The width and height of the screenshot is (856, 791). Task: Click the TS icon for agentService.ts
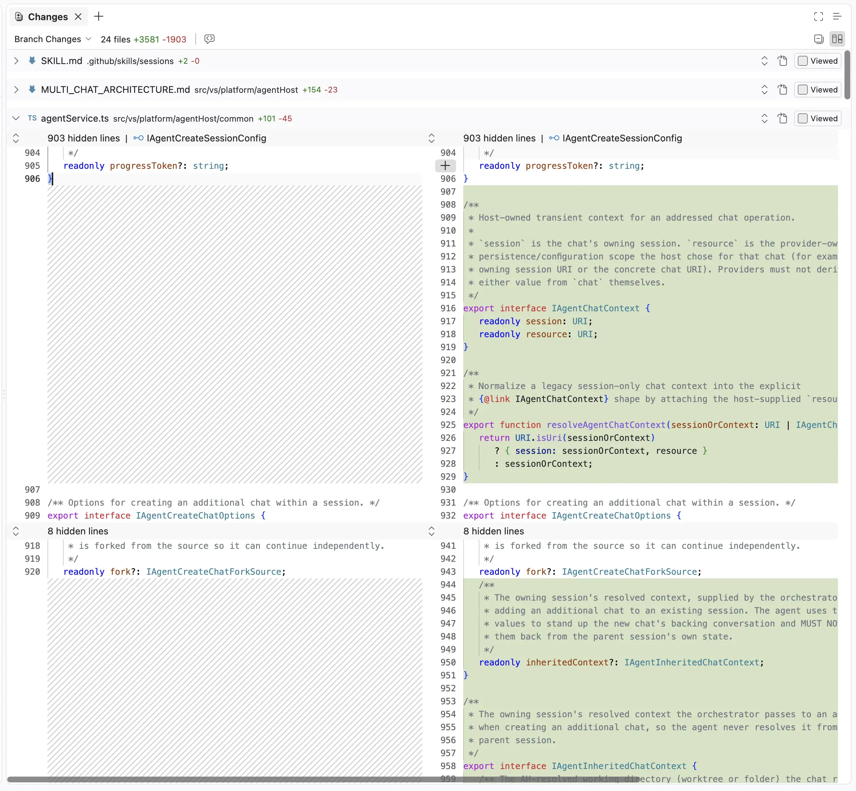32,118
